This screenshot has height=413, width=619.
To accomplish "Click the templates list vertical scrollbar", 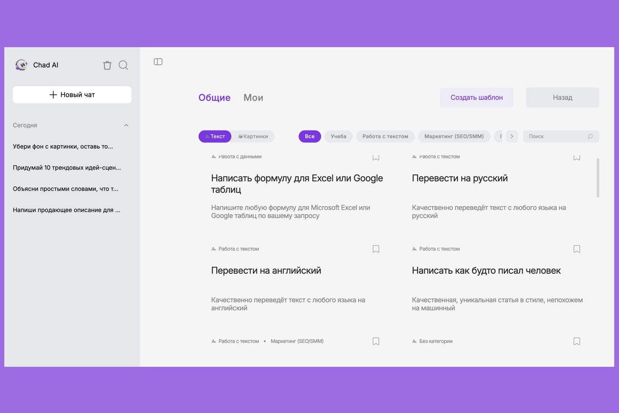I will coord(598,178).
